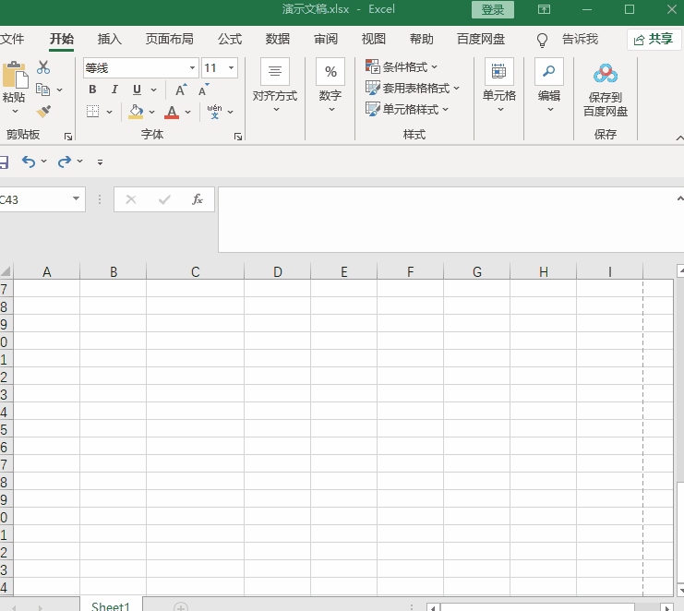Open the 条件格式 dropdown menu

(x=402, y=67)
